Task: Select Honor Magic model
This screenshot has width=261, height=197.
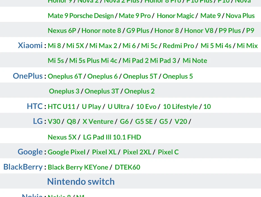Action: (x=175, y=16)
